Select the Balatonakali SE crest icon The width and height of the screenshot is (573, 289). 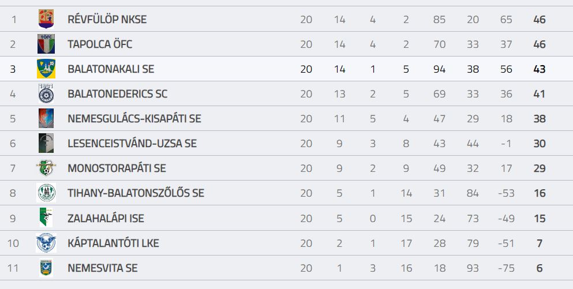click(46, 69)
